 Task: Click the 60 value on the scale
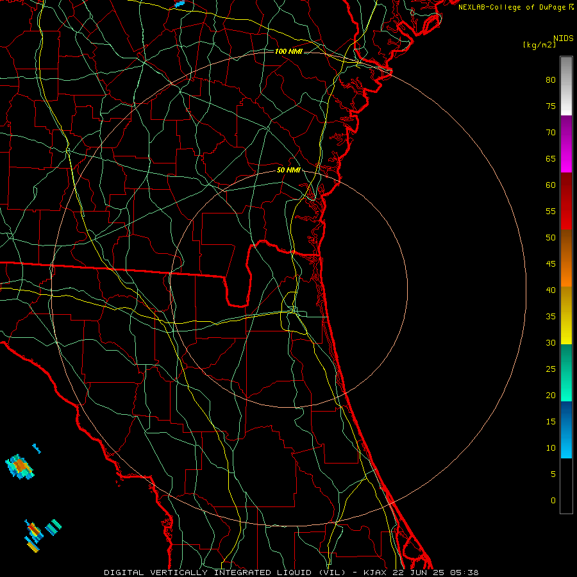551,185
